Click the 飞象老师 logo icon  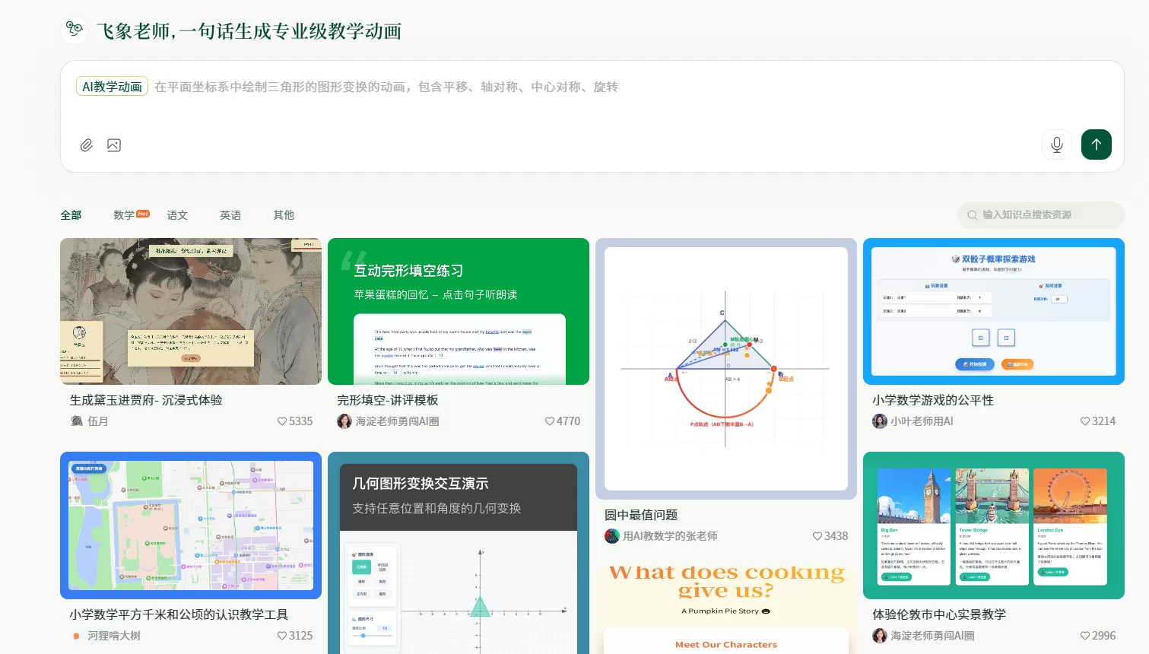pyautogui.click(x=75, y=30)
